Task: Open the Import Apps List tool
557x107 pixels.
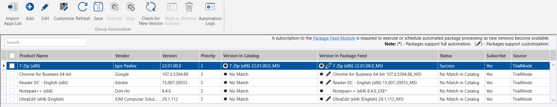Action: (x=13, y=7)
